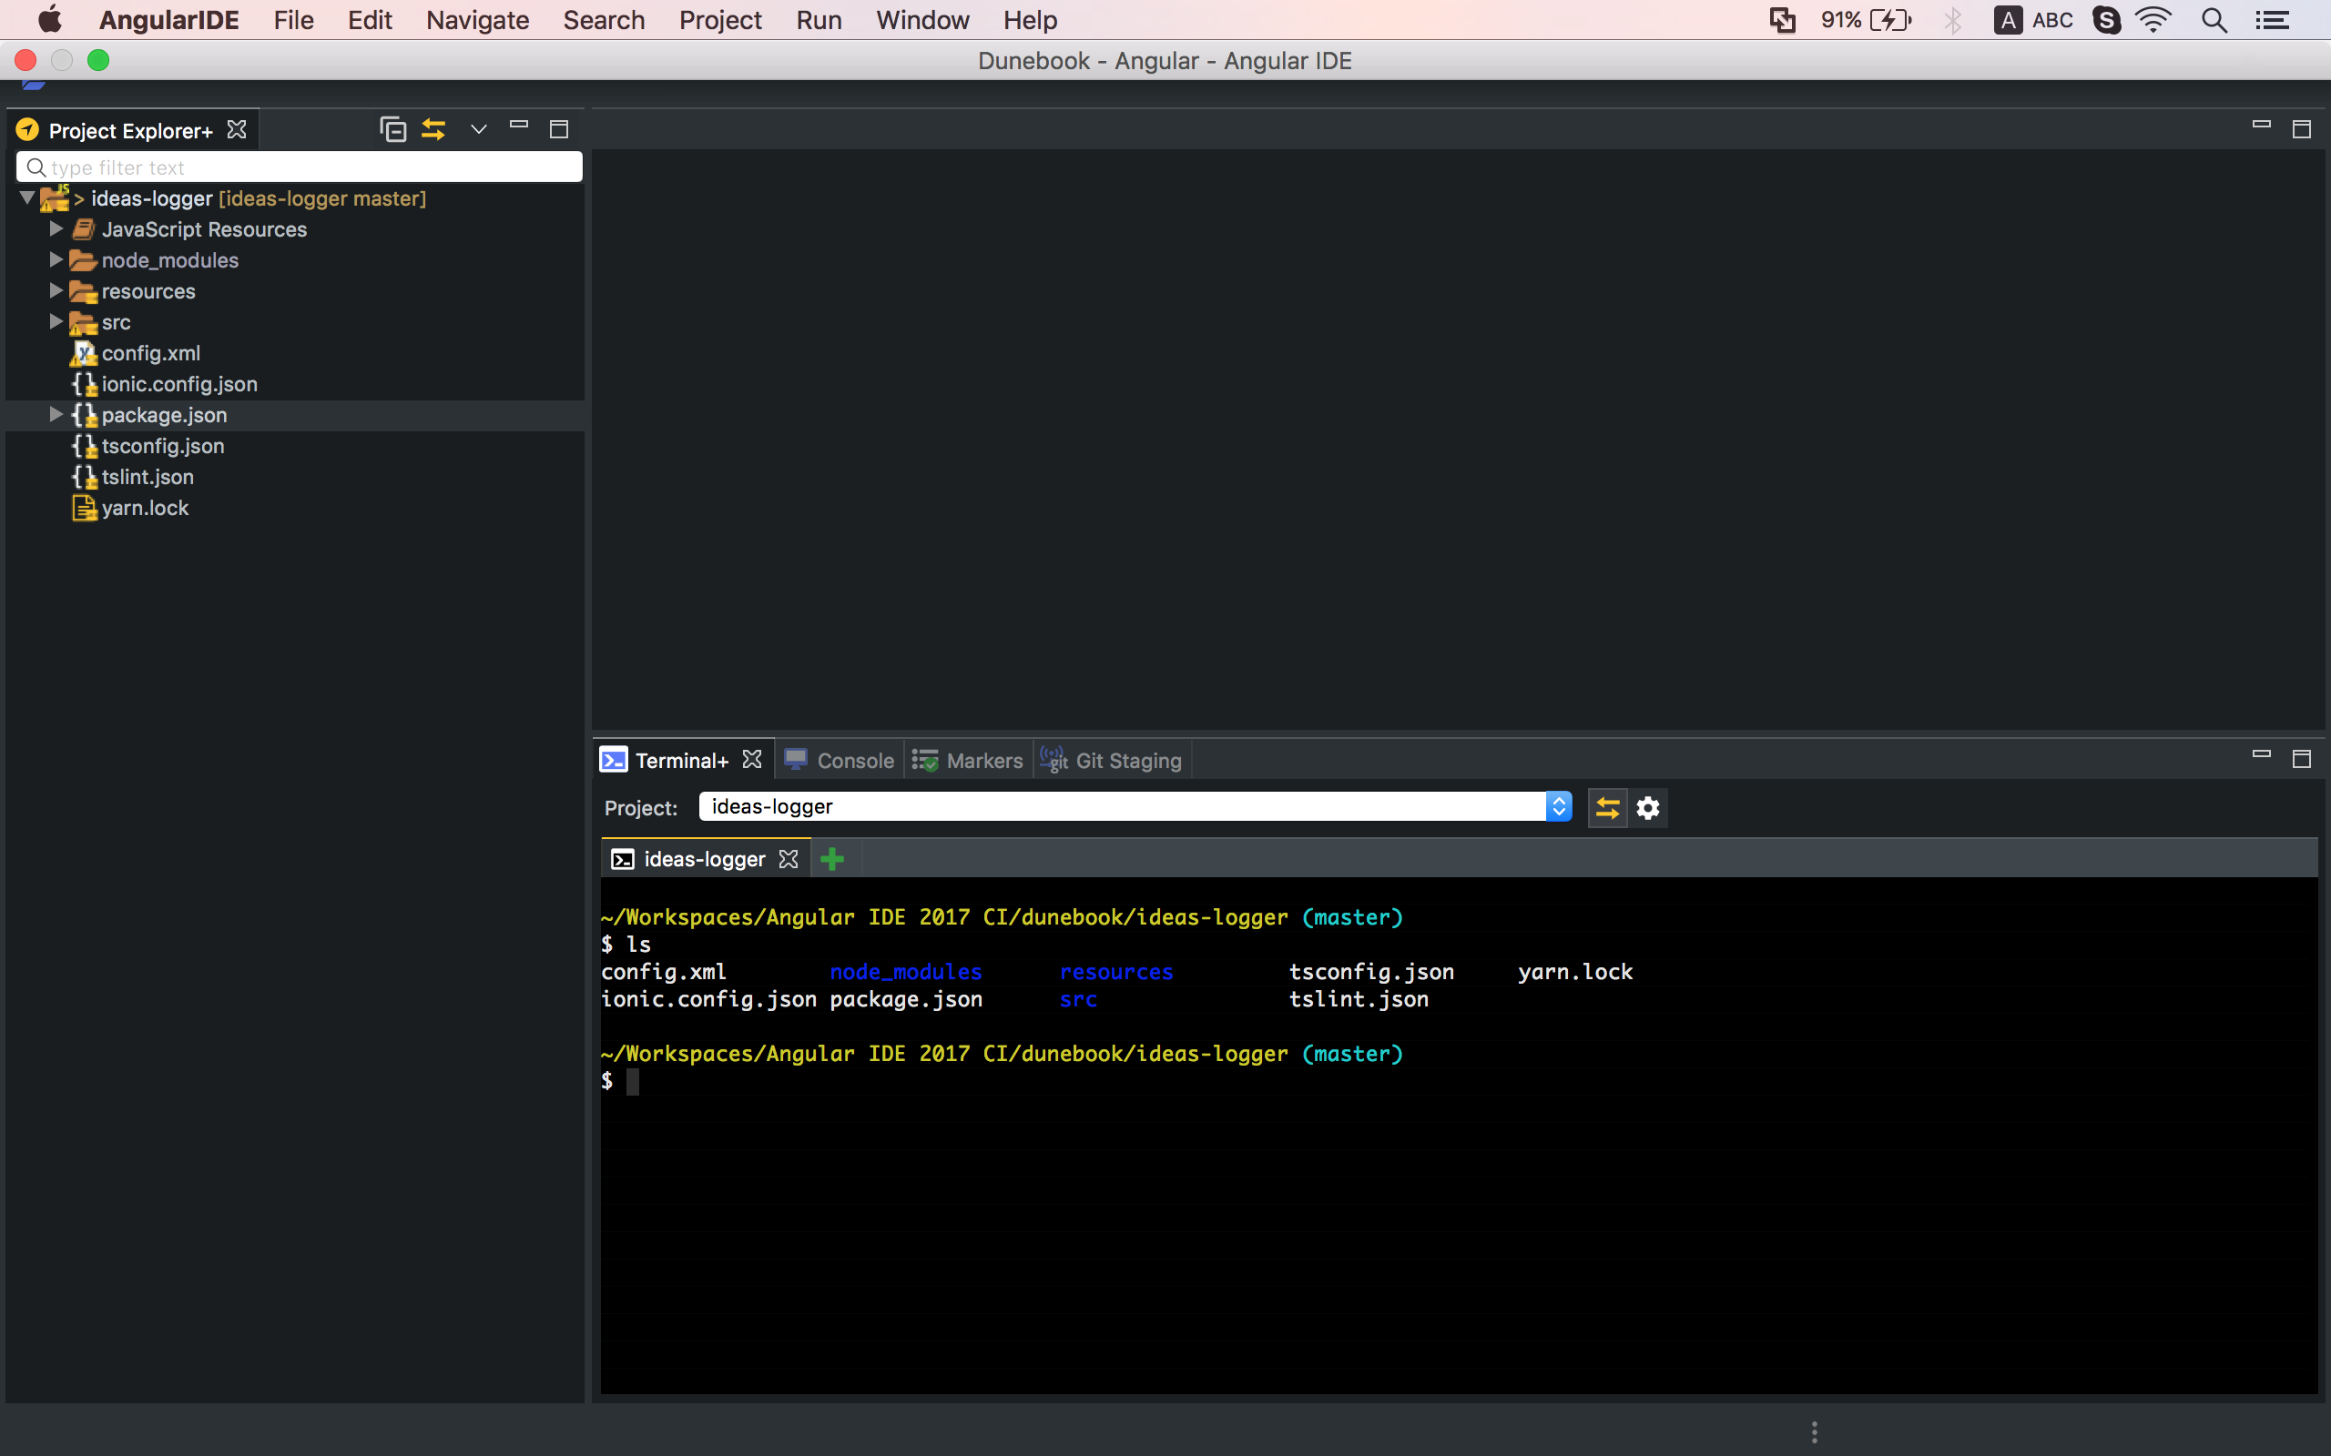This screenshot has width=2331, height=1456.
Task: Open the AngularIDE application menu
Action: (168, 20)
